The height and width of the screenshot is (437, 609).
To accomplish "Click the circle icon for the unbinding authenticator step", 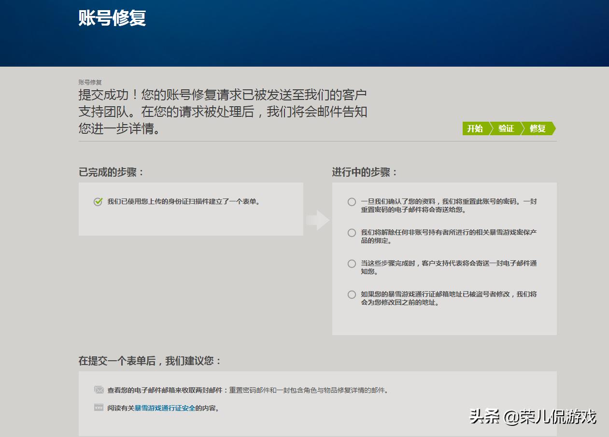I will (352, 232).
